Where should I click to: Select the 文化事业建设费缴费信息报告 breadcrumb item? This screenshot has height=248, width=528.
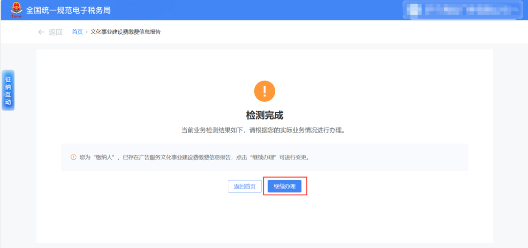[126, 32]
